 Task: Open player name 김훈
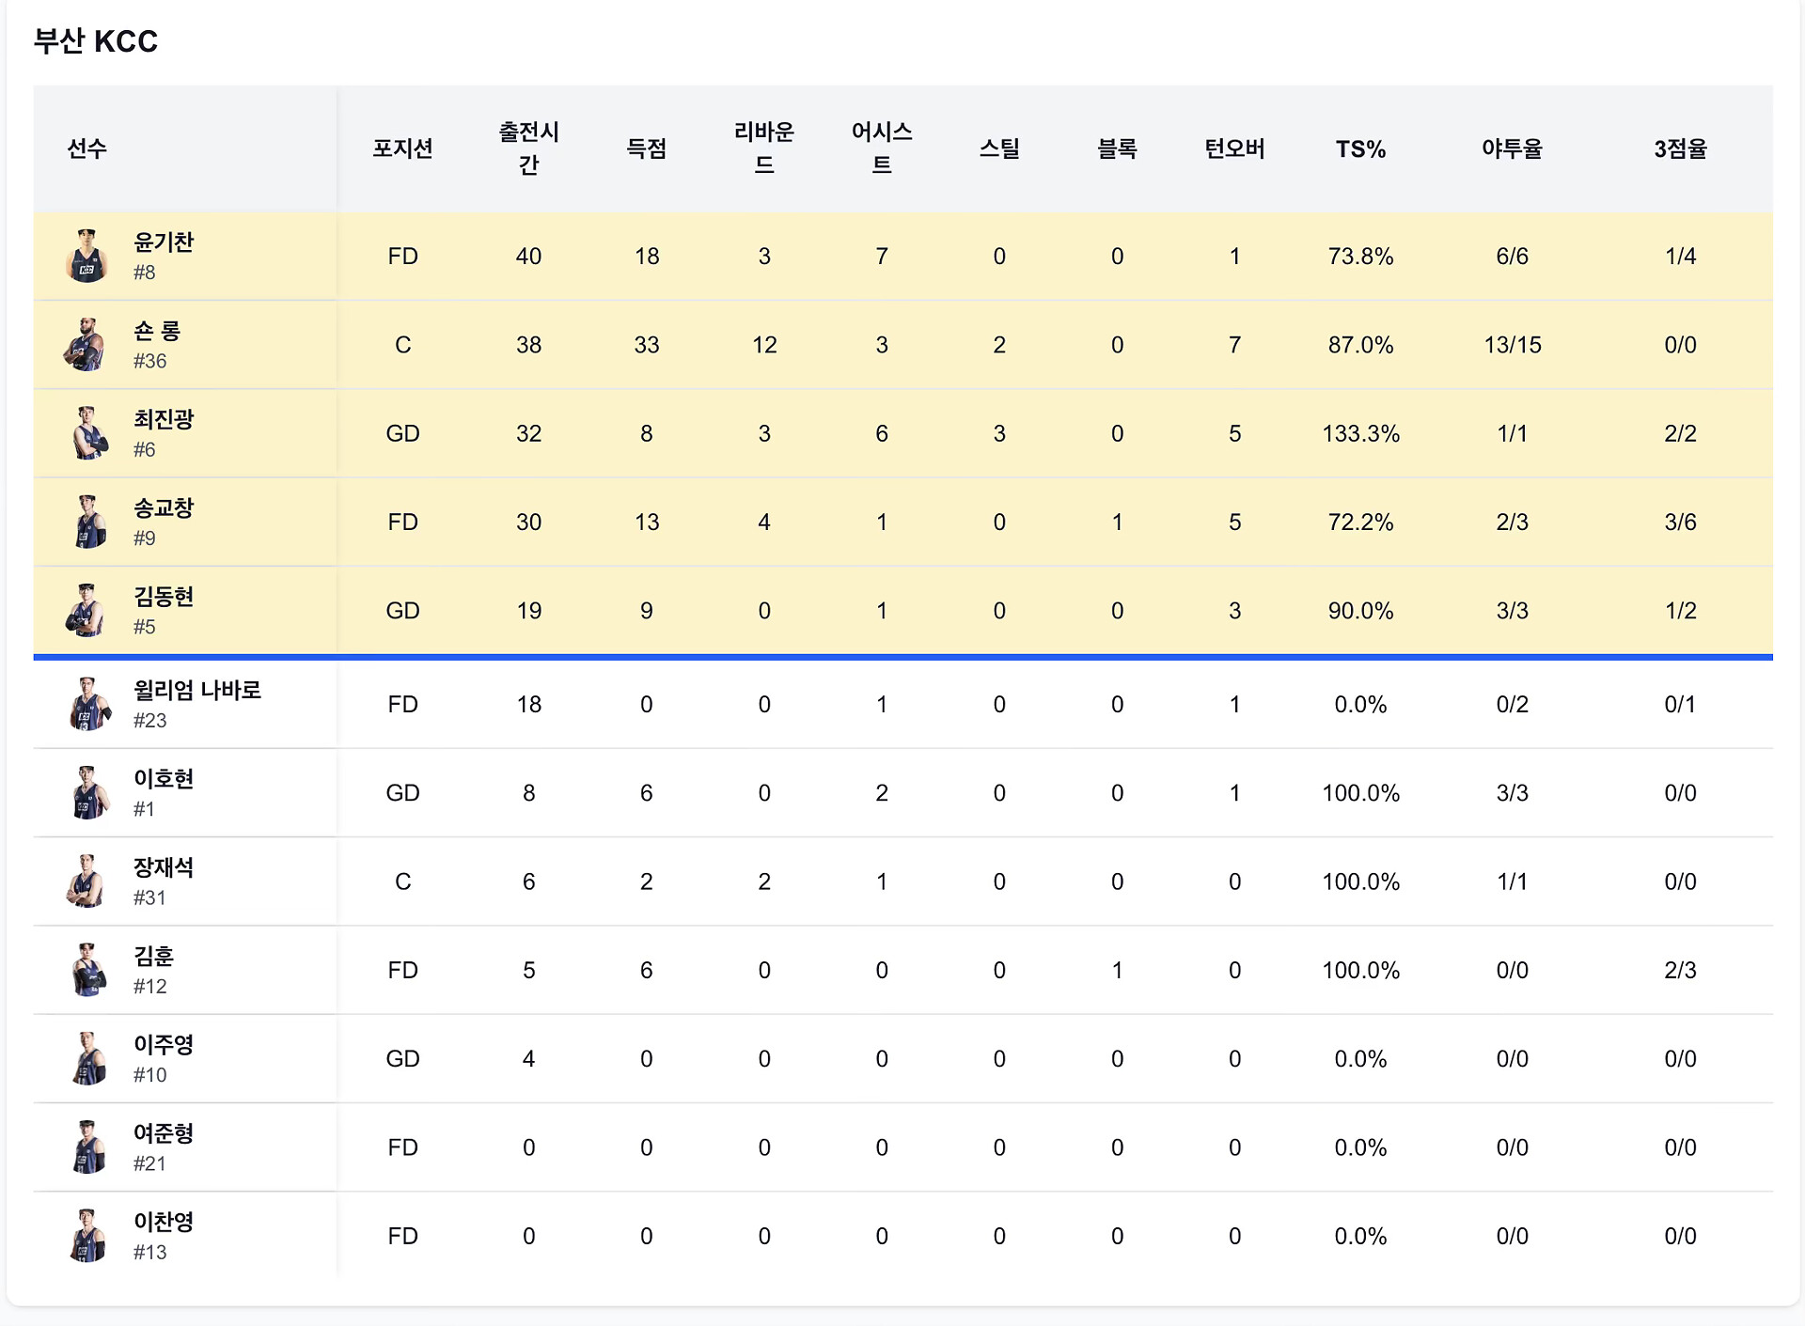pyautogui.click(x=154, y=956)
